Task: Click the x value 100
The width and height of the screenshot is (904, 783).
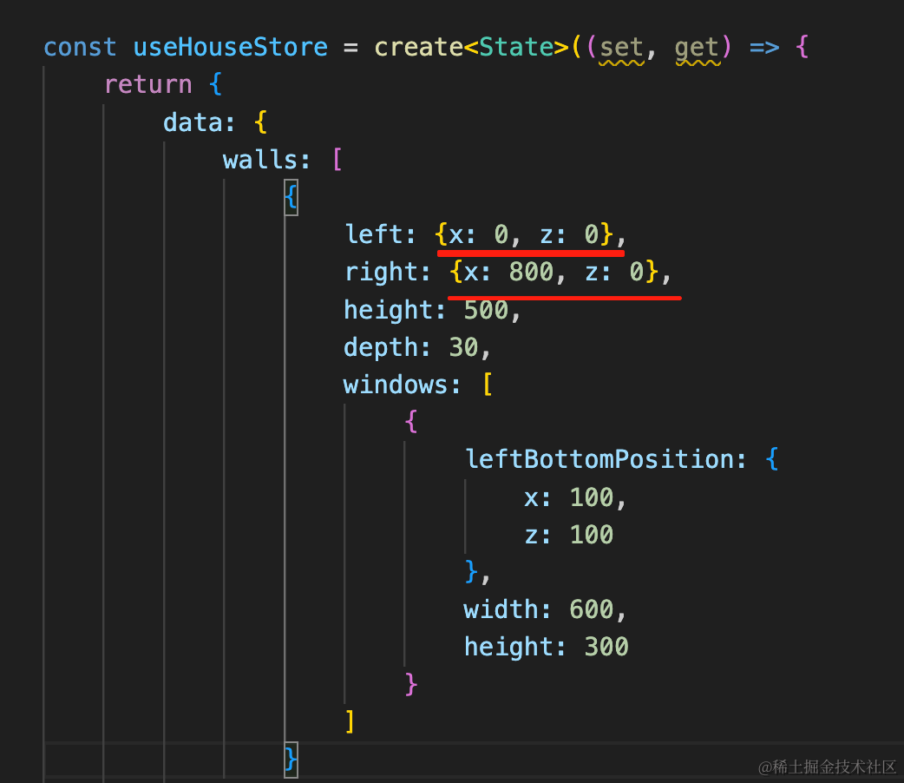Action: [592, 497]
